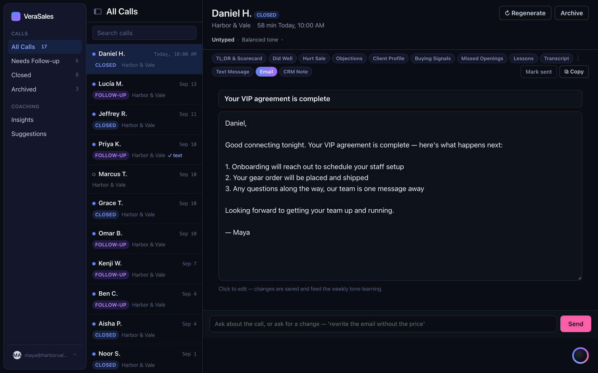
Task: Open the Balanced tone selector
Action: (x=260, y=40)
